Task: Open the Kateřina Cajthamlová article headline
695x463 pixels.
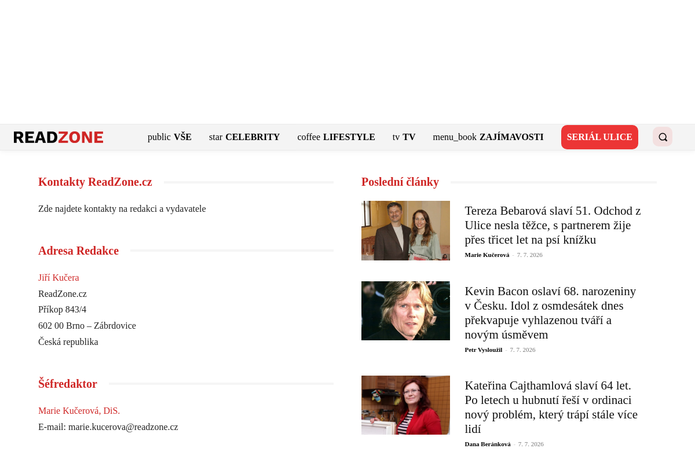Action: click(551, 407)
